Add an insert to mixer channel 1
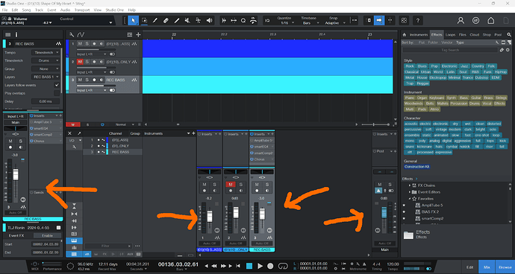The image size is (515, 274). pos(220,134)
